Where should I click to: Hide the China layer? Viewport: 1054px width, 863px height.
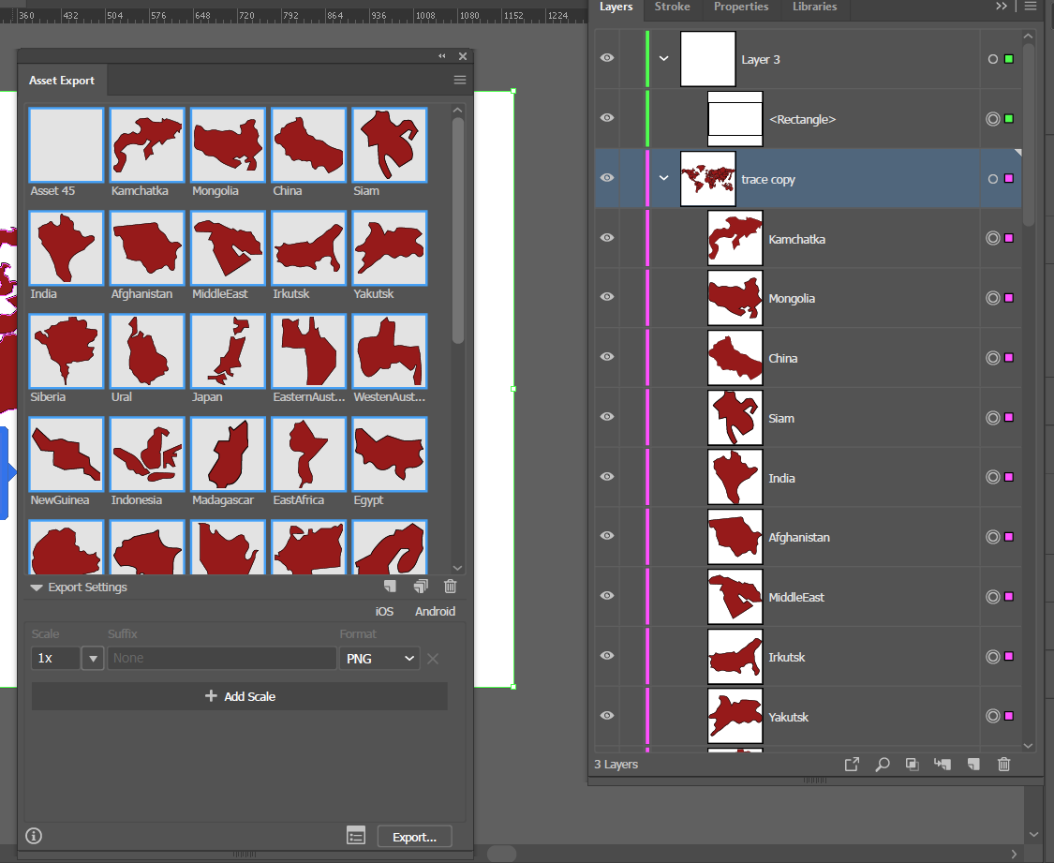click(607, 356)
